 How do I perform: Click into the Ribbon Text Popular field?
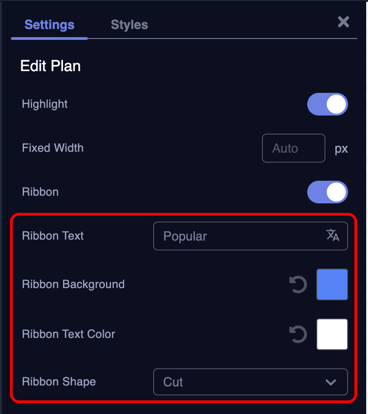(240, 236)
